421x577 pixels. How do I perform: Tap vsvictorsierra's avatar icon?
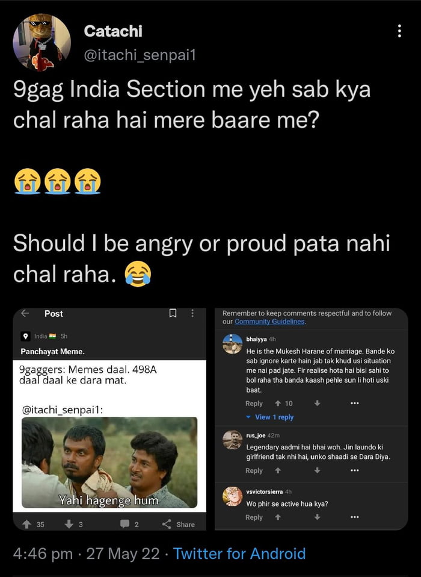[232, 495]
